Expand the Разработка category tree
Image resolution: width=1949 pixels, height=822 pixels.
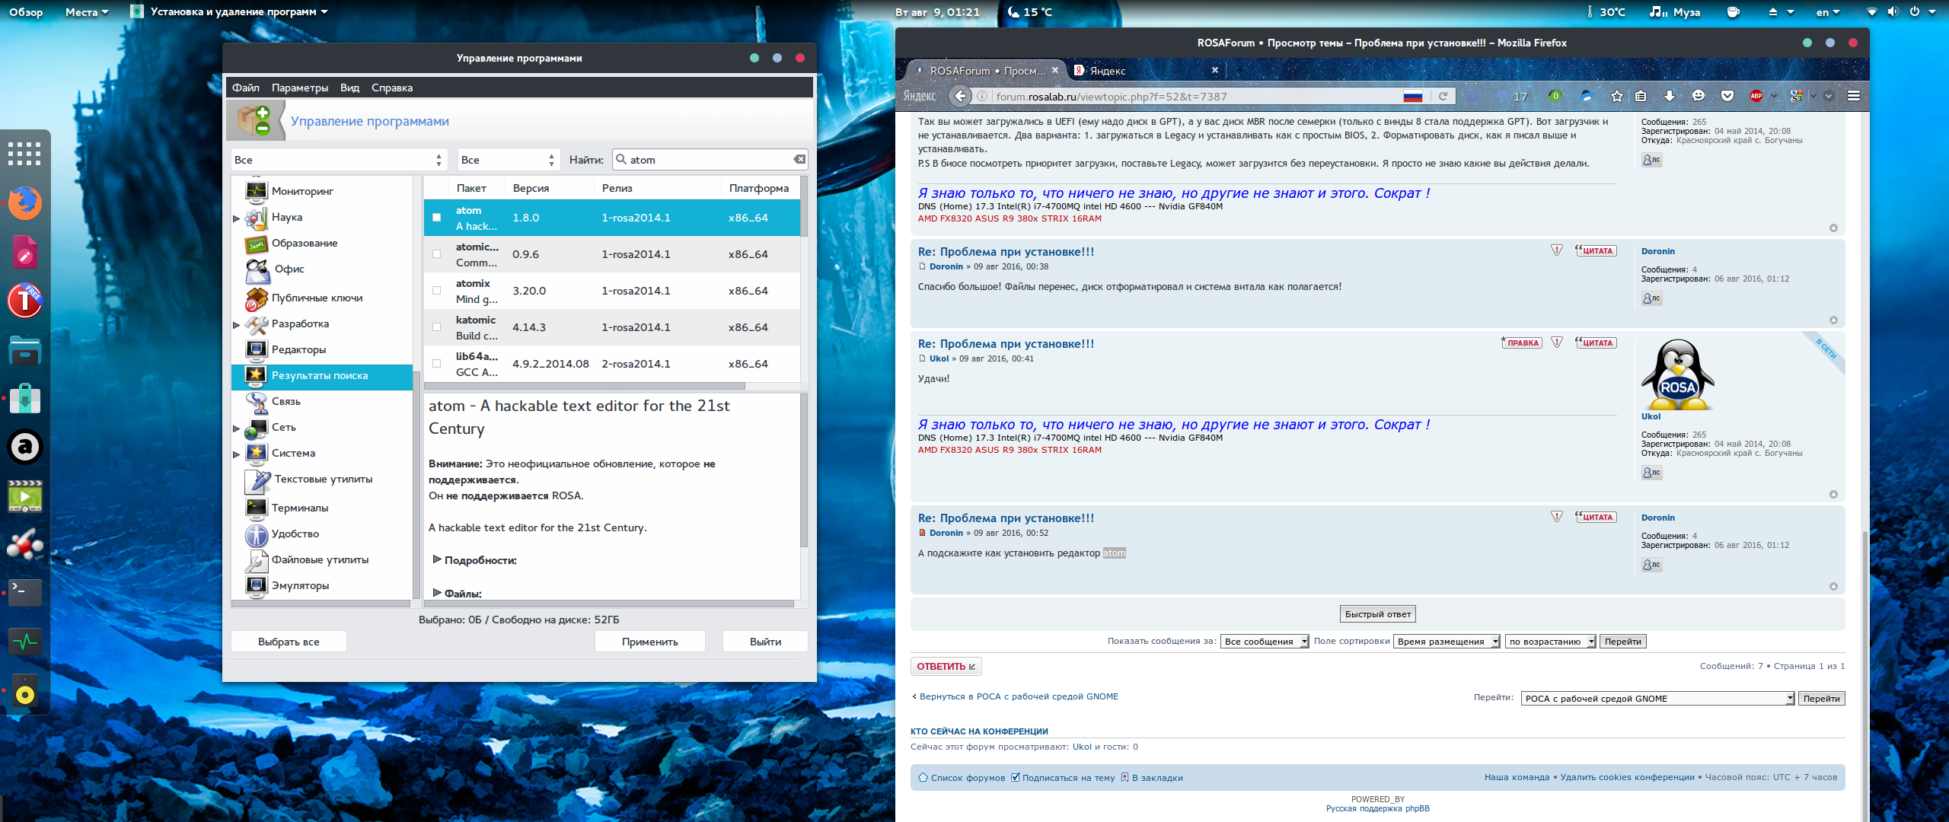[x=237, y=325]
